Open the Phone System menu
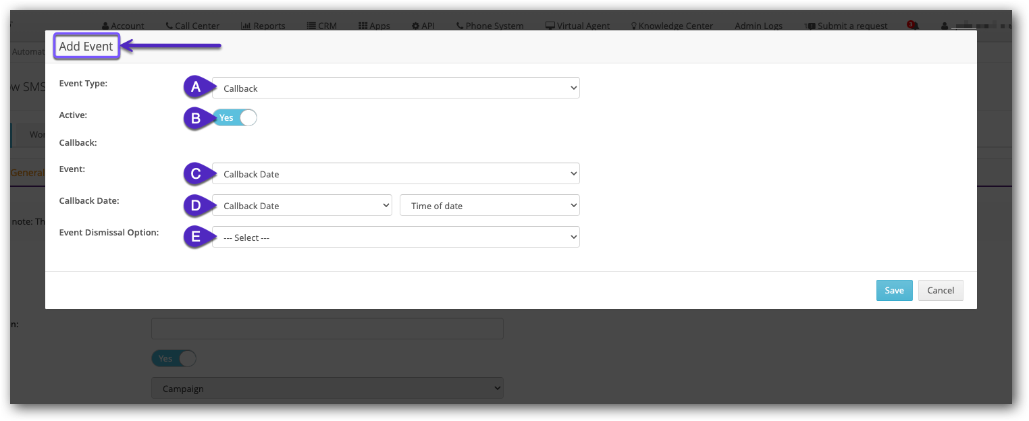Viewport: 1029px width, 421px height. point(490,26)
